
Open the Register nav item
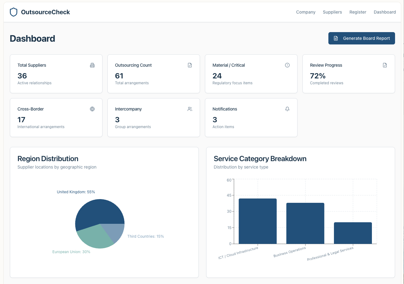pyautogui.click(x=358, y=12)
